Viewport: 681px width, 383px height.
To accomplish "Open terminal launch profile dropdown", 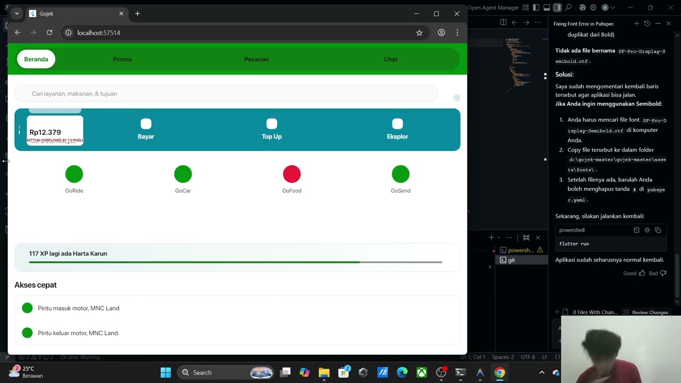I will click(x=499, y=237).
